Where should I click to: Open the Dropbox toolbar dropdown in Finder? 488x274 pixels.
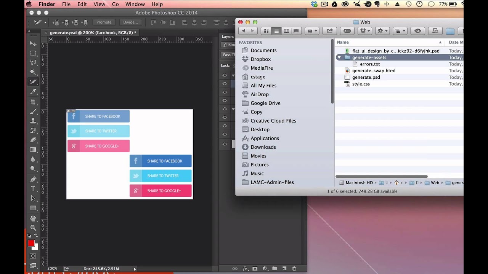coord(365,31)
